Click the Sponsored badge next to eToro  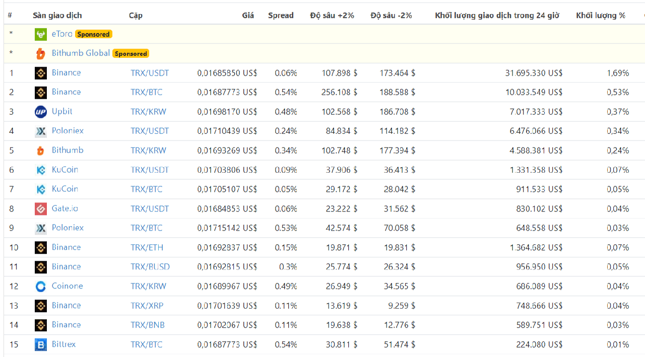[x=94, y=34]
